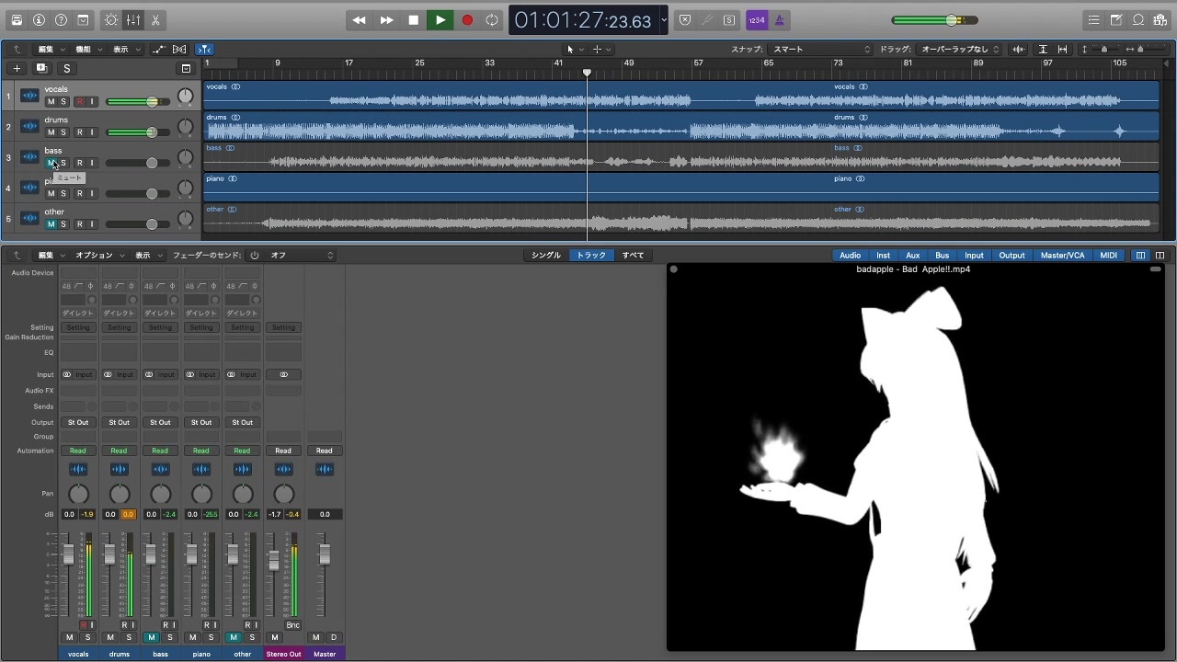Toggle the Show Automation icon
Screen dimensions: 1177x662
[158, 49]
